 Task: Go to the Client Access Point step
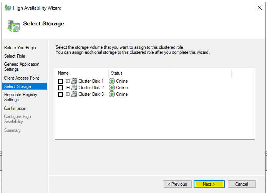click(x=22, y=78)
